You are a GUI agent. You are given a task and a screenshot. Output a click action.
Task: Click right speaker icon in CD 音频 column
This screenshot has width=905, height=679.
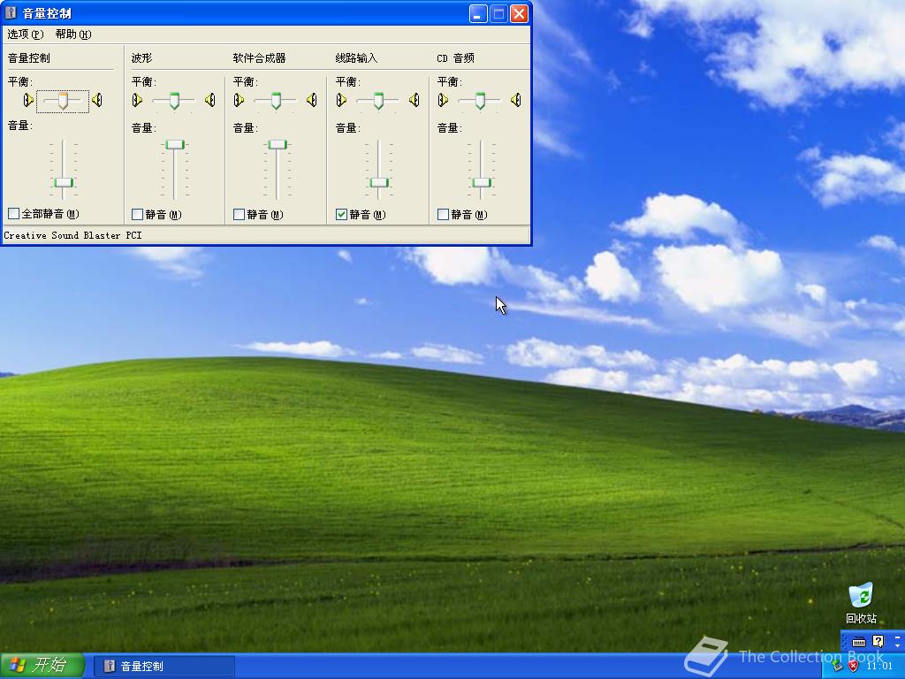coord(516,101)
